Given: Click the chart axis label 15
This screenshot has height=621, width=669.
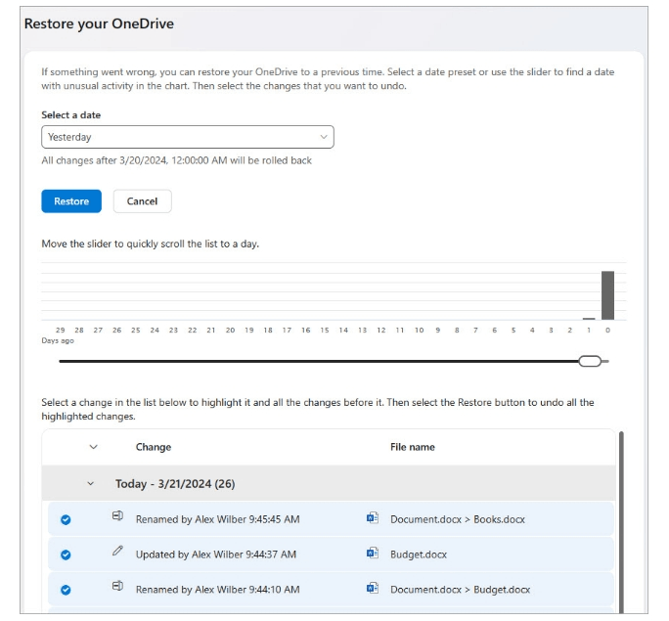Looking at the screenshot, I should 325,331.
